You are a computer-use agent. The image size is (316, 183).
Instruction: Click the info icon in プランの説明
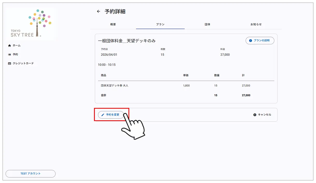coord(250,41)
